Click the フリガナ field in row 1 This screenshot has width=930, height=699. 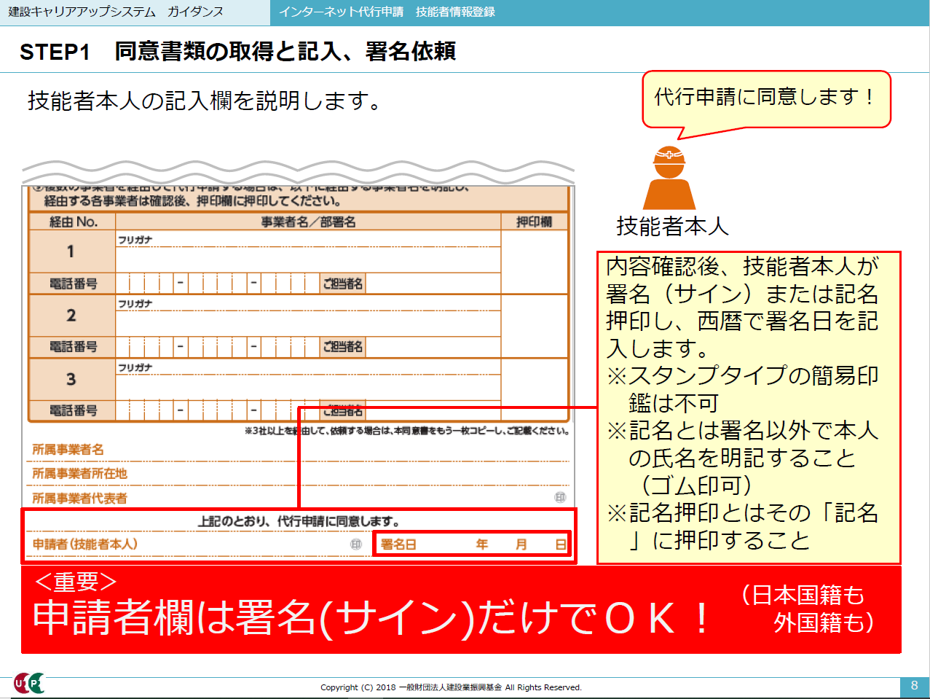coord(307,240)
